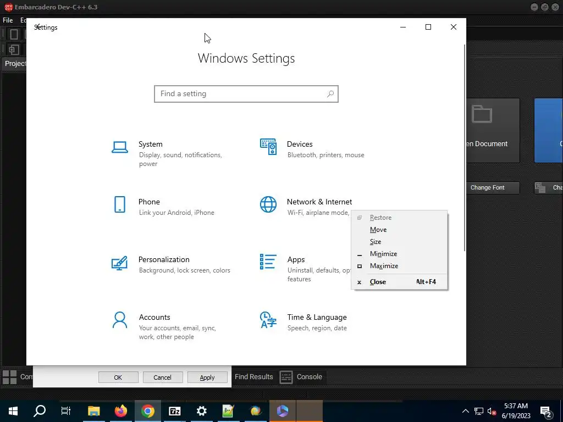Select the Project tab in Dev-C++
Image resolution: width=563 pixels, height=422 pixels.
[14, 64]
